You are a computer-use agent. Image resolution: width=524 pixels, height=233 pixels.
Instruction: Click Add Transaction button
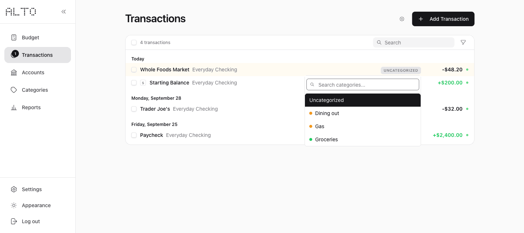[x=443, y=19]
